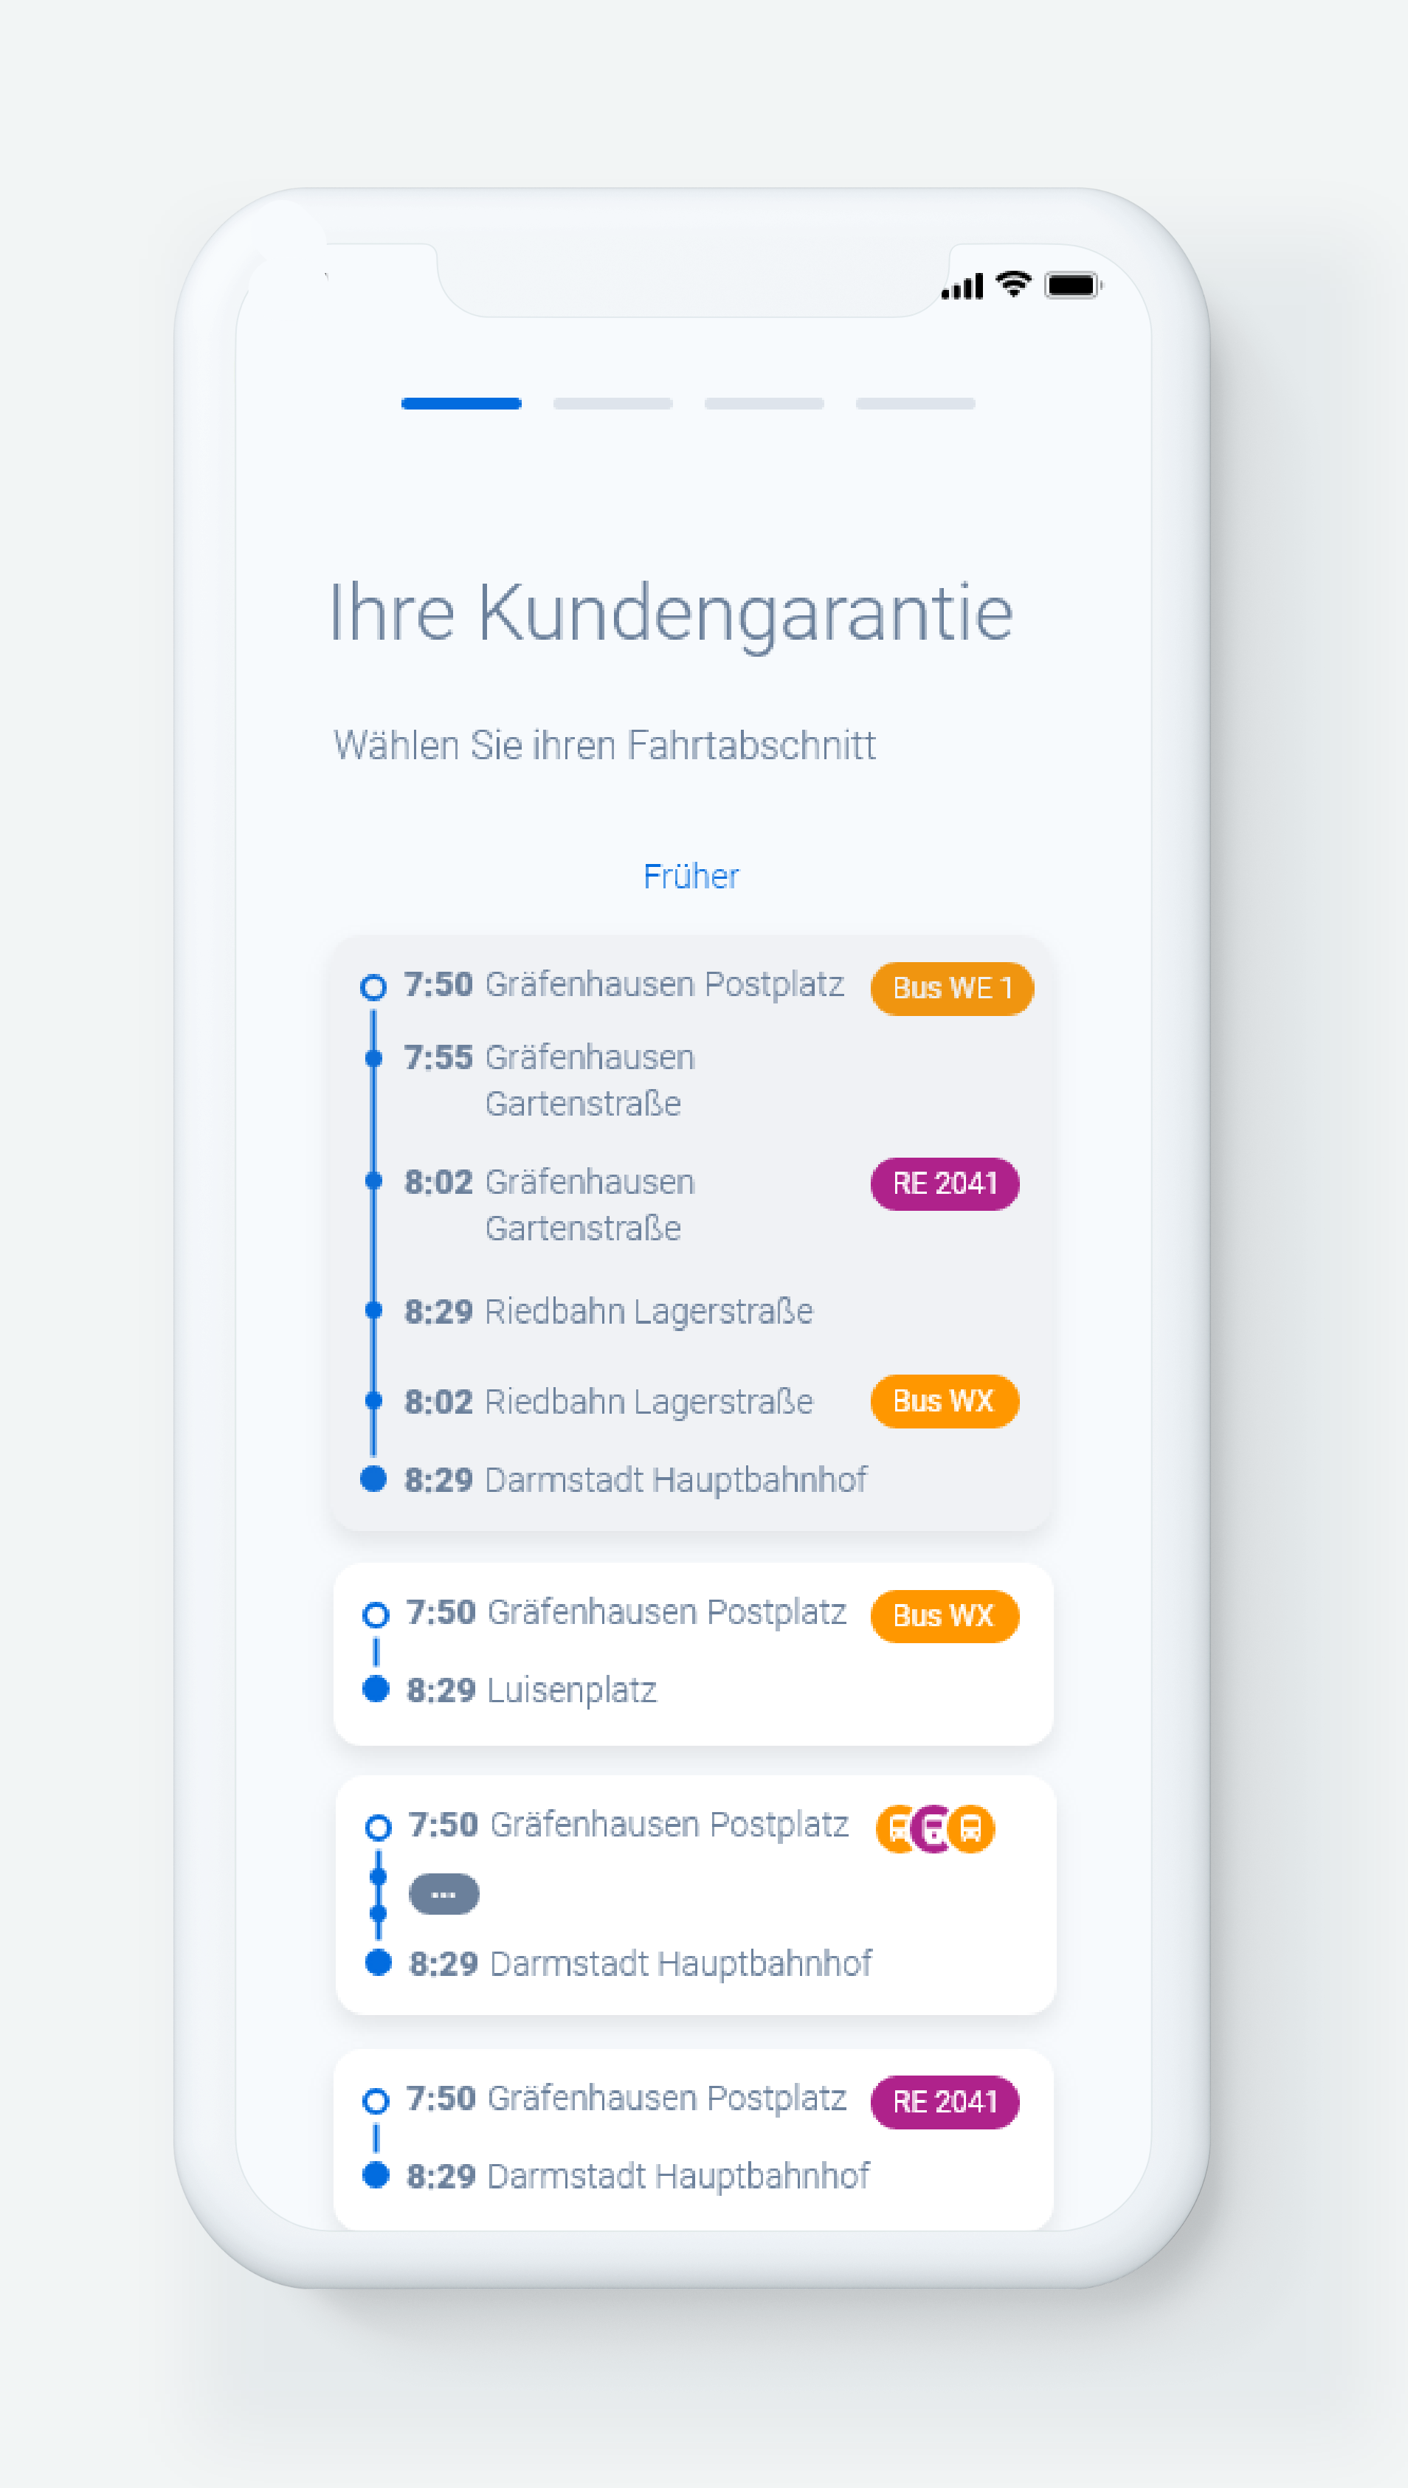Choose the Bus WX badge at Riedbahn Lagerstraße
This screenshot has width=1408, height=2488.
click(945, 1400)
